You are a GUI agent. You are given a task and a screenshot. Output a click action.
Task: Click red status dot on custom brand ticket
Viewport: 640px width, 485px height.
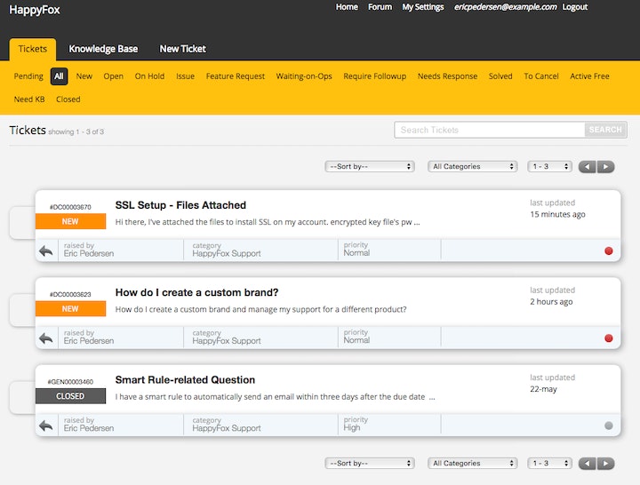click(x=609, y=338)
